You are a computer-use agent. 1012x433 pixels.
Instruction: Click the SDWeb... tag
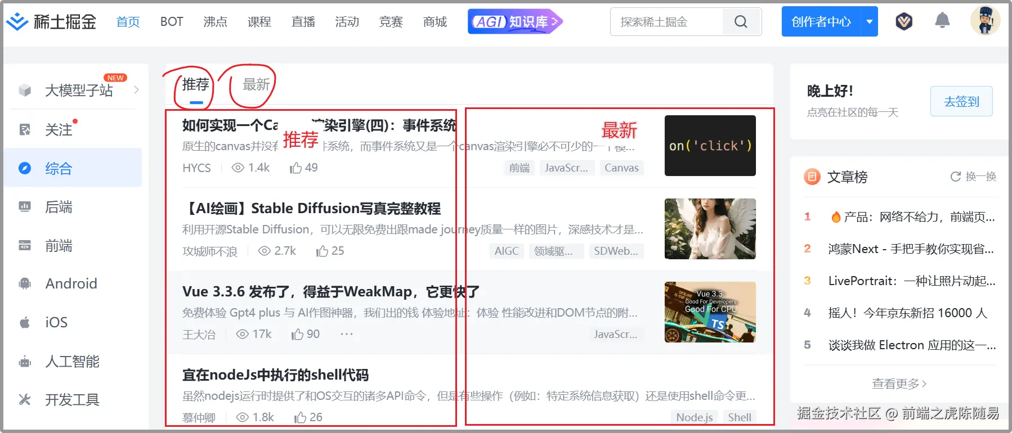616,251
